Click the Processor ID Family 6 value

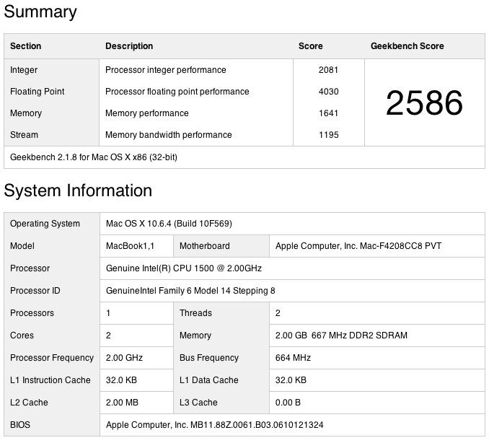(x=190, y=291)
